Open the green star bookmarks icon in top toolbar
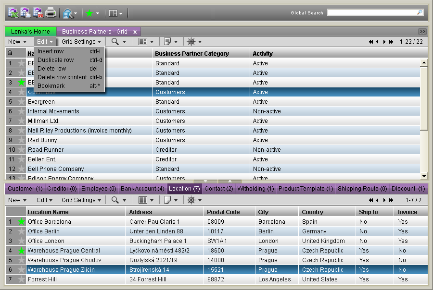Screen dimensions: 433x290 pyautogui.click(x=89, y=13)
